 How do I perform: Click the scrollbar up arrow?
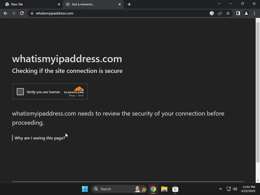[258, 20]
